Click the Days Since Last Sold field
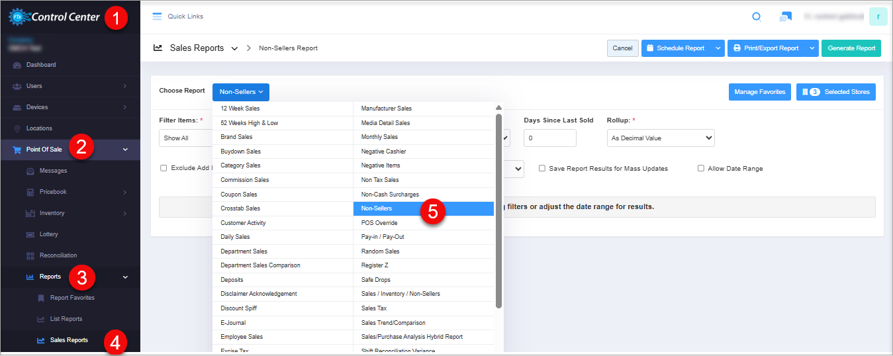 (549, 138)
